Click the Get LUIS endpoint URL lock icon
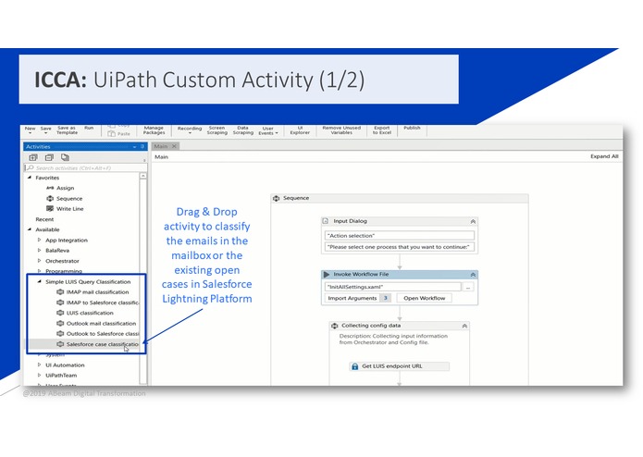Image resolution: width=643 pixels, height=457 pixels. pos(354,366)
